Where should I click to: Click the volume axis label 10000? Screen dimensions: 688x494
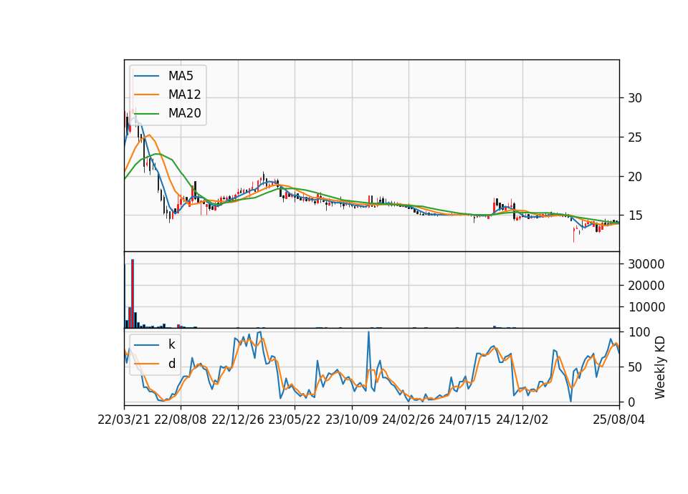point(646,307)
